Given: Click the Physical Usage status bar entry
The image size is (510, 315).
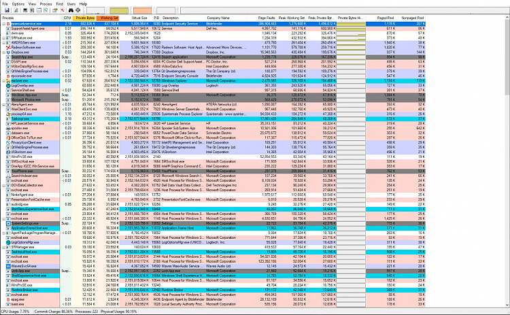Looking at the screenshot, I should (x=118, y=312).
